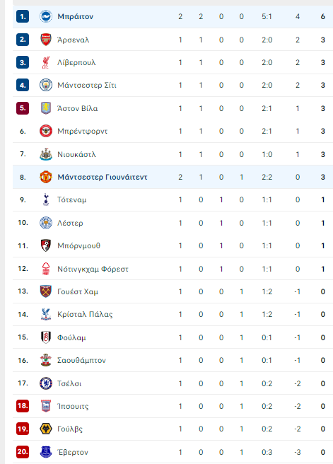Image resolution: width=333 pixels, height=464 pixels.
Task: Select the maroon position 5 badge
Action: click(23, 108)
